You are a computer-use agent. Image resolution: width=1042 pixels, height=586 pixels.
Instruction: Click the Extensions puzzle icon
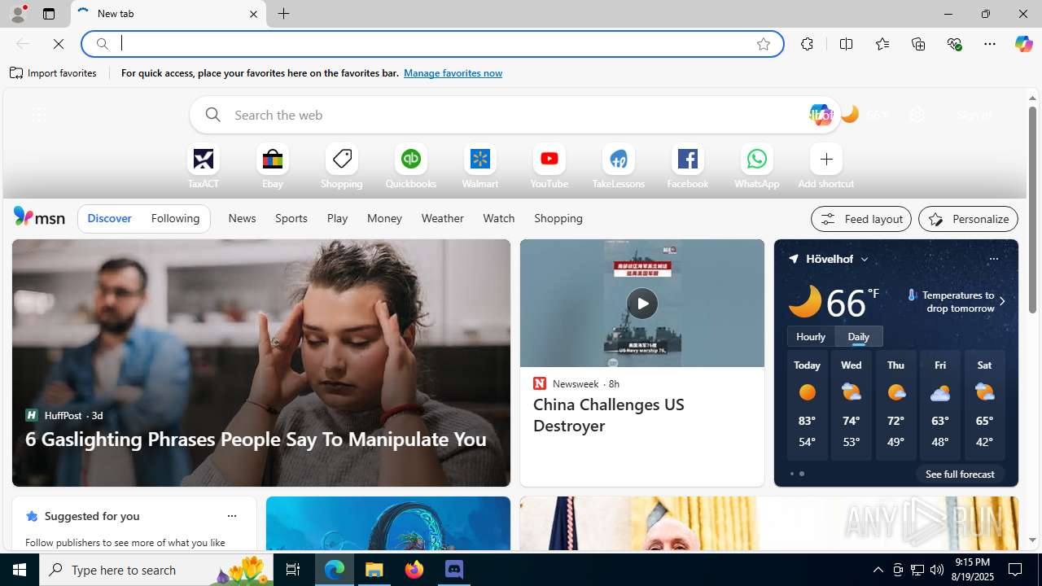807,44
